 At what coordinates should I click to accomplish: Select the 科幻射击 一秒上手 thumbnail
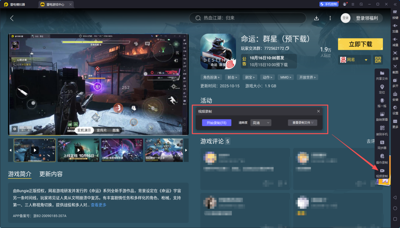[x=164, y=150]
